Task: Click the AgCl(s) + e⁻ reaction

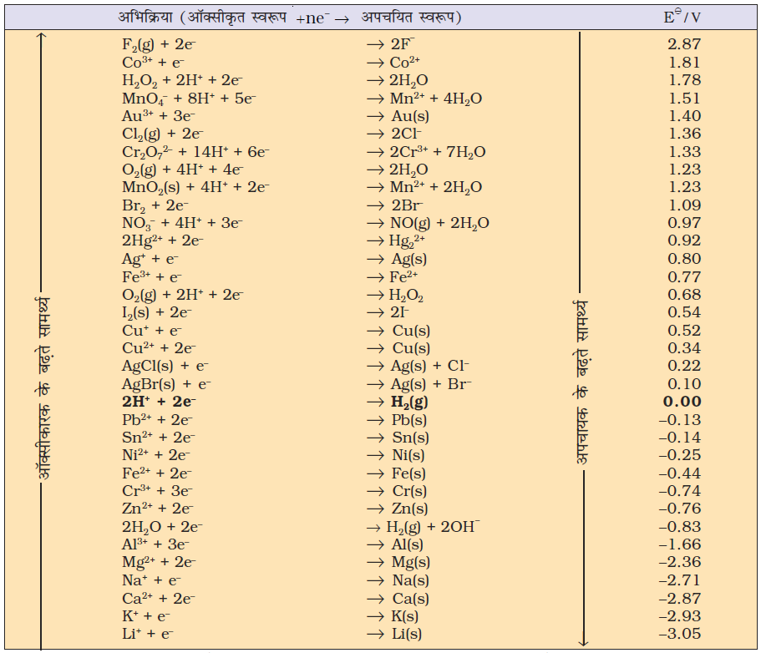Action: tap(165, 366)
